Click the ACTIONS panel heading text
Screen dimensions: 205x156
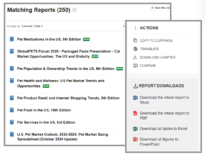pyautogui.click(x=149, y=28)
